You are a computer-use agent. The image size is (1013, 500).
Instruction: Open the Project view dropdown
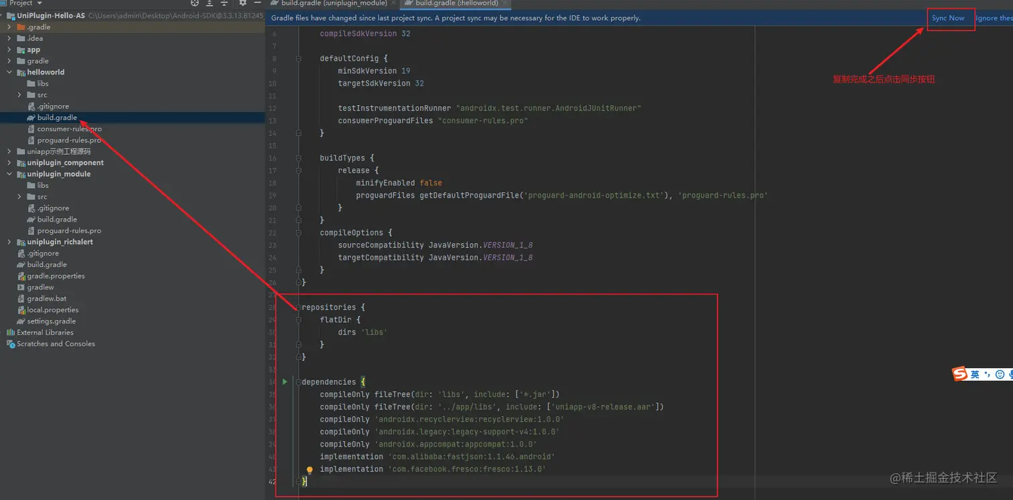click(25, 3)
